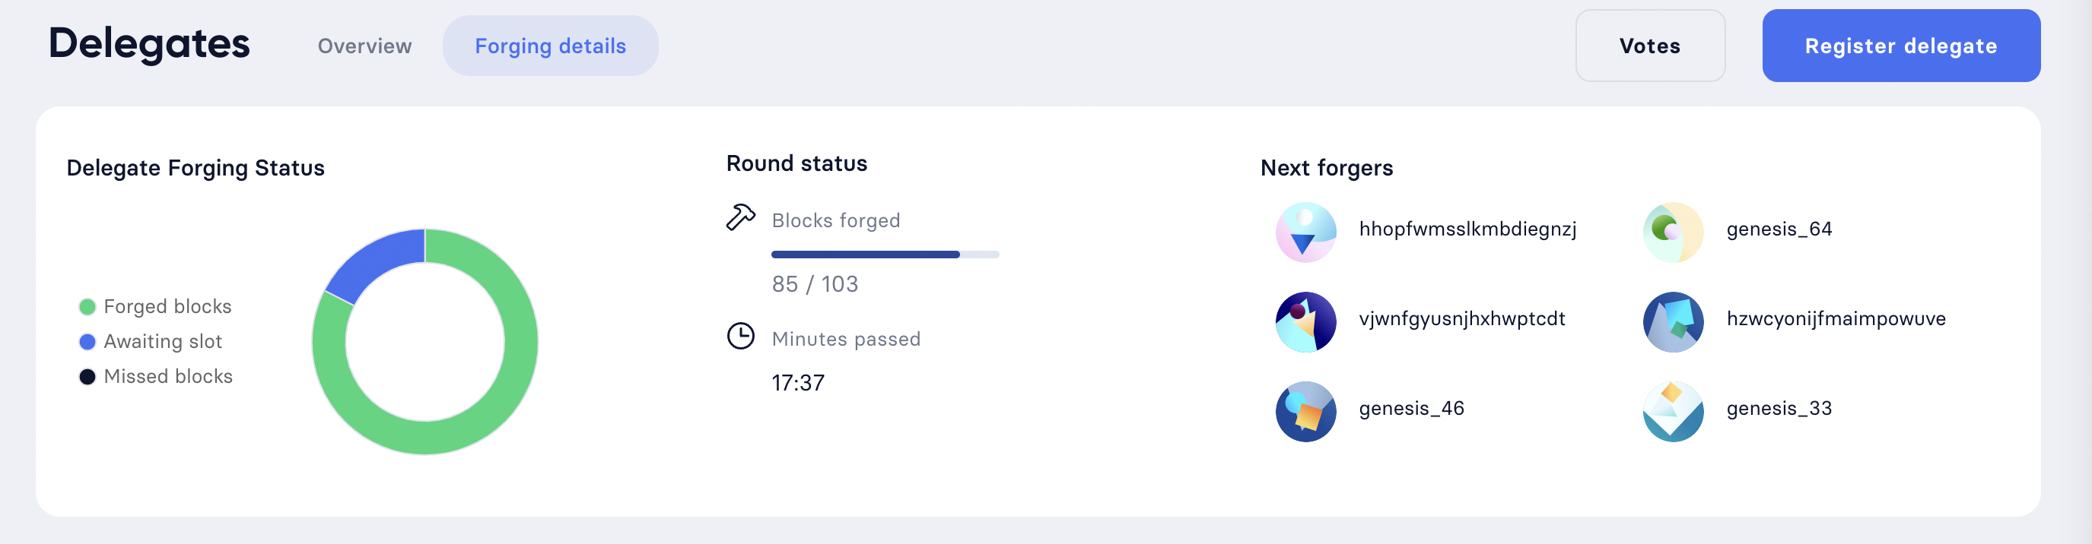The height and width of the screenshot is (544, 2092).
Task: Click the genesis_64 avatar icon
Action: coord(1672,231)
